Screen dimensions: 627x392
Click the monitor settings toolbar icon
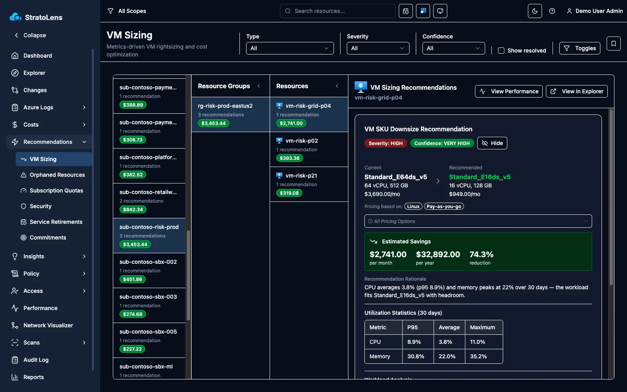point(440,11)
